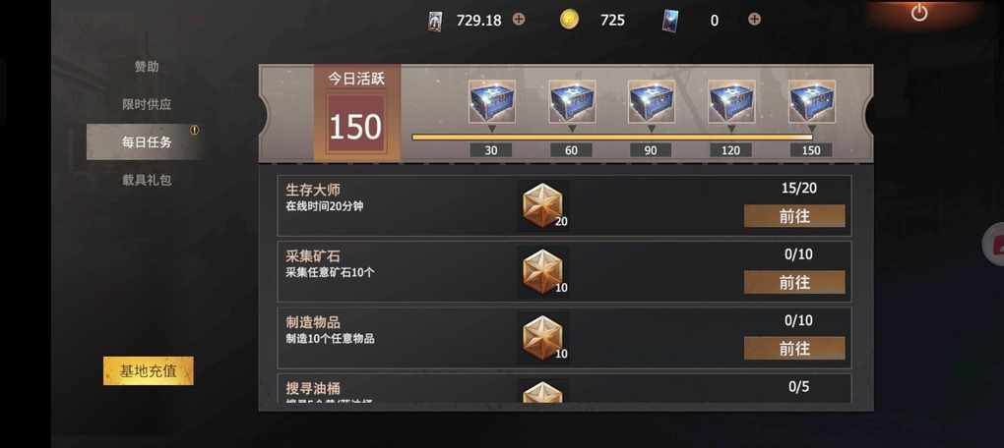This screenshot has height=448, width=1004.
Task: Click the gold coin icon beside 725
Action: pos(569,20)
